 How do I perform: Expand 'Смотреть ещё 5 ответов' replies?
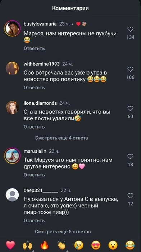click(x=63, y=231)
